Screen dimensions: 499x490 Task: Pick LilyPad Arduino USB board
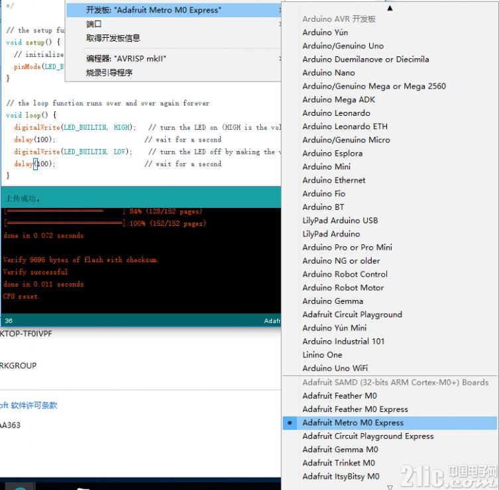tap(390, 220)
